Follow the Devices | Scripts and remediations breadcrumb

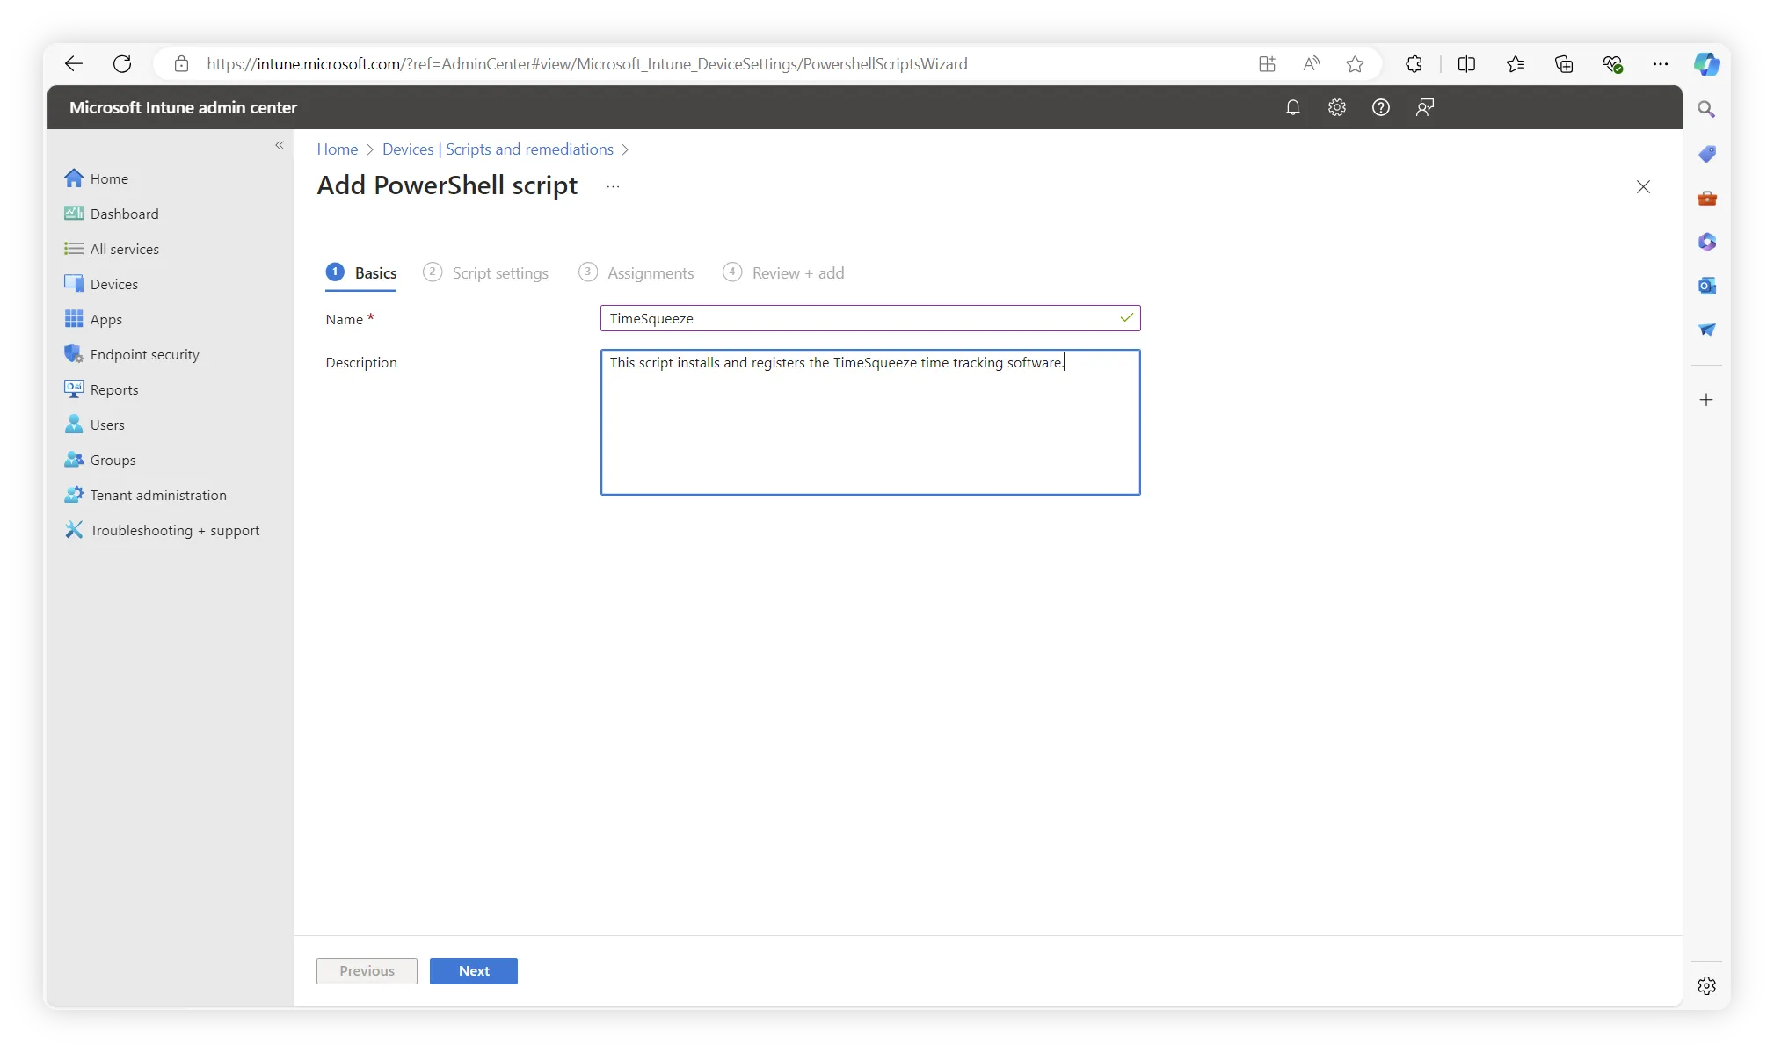click(x=498, y=149)
